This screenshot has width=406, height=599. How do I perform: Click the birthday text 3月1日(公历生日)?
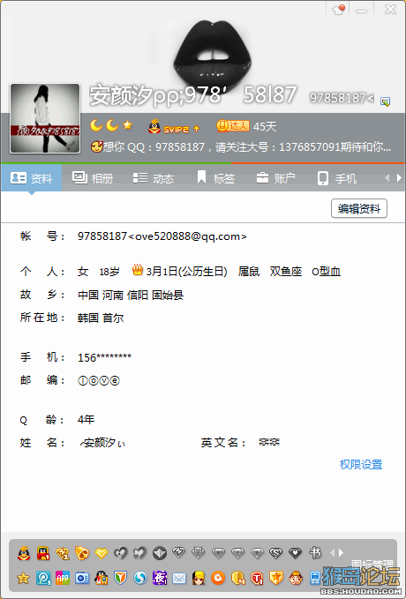[x=186, y=272]
